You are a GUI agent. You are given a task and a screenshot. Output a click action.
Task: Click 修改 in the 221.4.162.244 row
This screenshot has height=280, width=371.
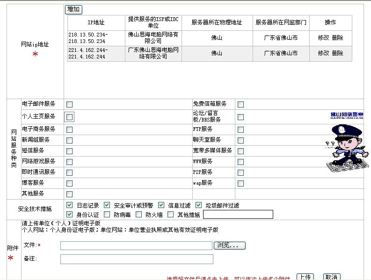(x=323, y=53)
